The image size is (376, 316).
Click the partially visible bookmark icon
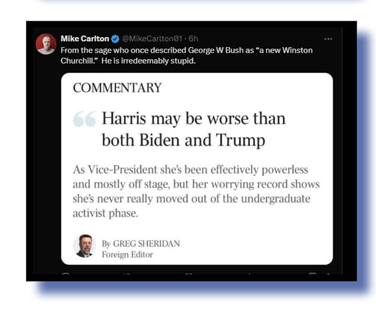tap(312, 273)
